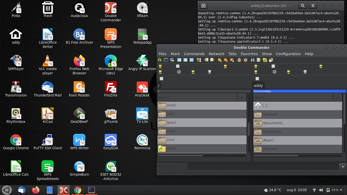Open the Configuration menu
The height and width of the screenshot is (195, 347).
tap(288, 54)
